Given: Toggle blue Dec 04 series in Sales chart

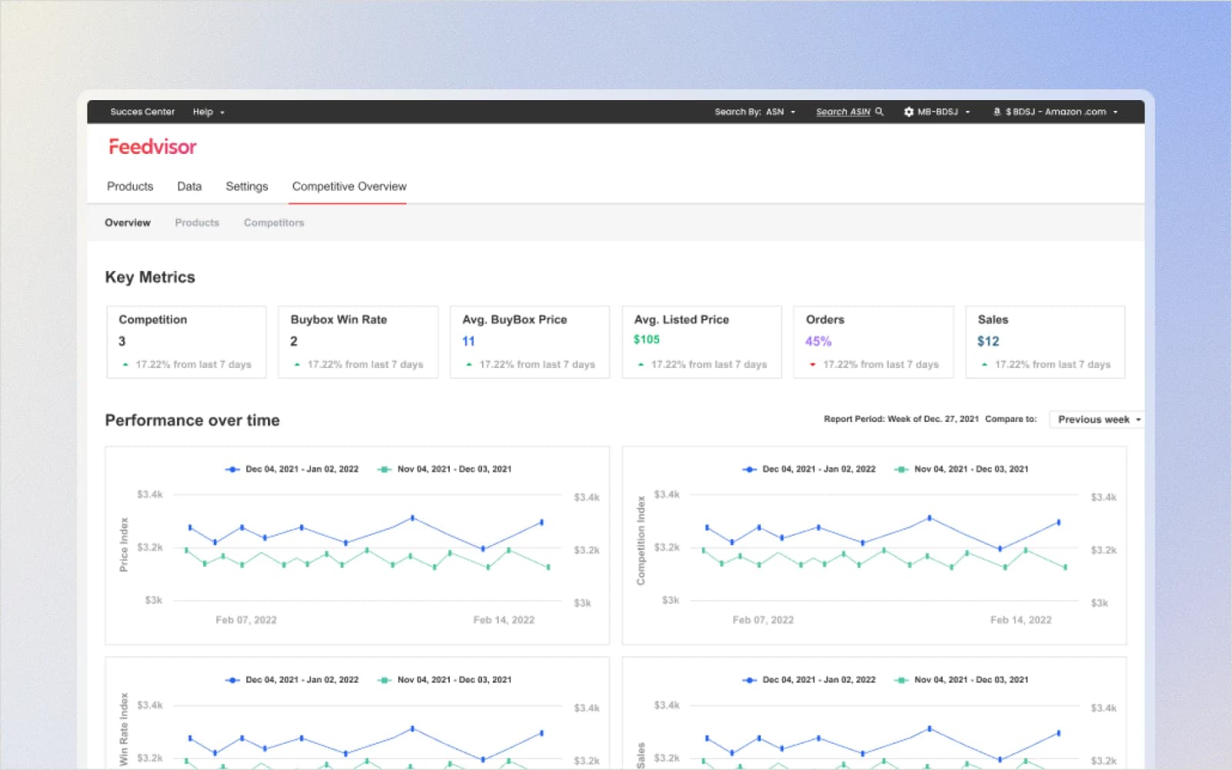Looking at the screenshot, I should (x=808, y=680).
